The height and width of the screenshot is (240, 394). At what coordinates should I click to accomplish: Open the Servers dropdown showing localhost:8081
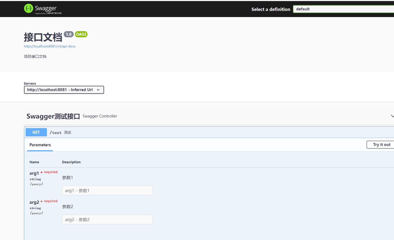[x=64, y=90]
